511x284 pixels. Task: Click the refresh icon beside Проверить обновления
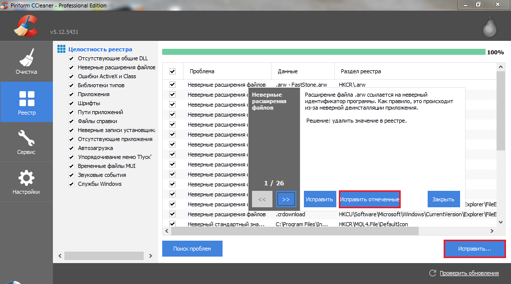click(433, 273)
